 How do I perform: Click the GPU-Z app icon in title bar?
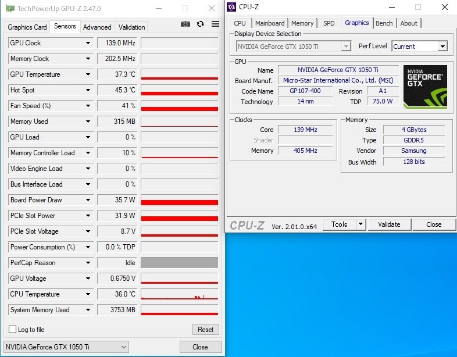point(10,9)
